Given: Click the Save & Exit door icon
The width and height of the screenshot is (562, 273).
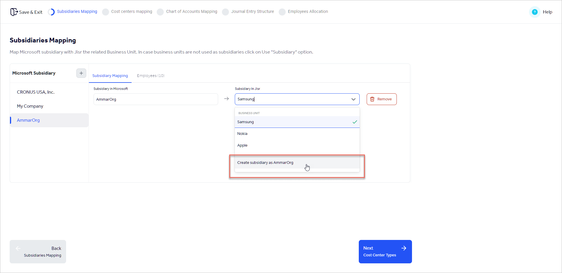Looking at the screenshot, I should coord(13,12).
